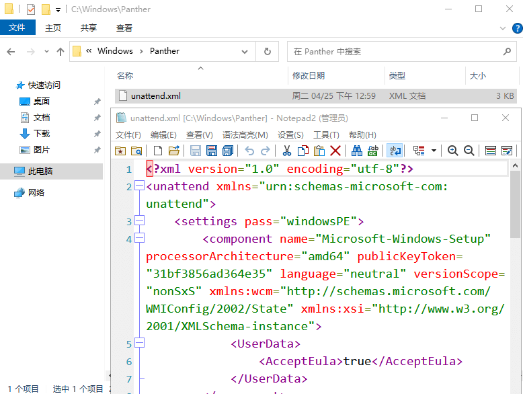
Task: Open the 主页 tab in Explorer ribbon
Action: (53, 28)
